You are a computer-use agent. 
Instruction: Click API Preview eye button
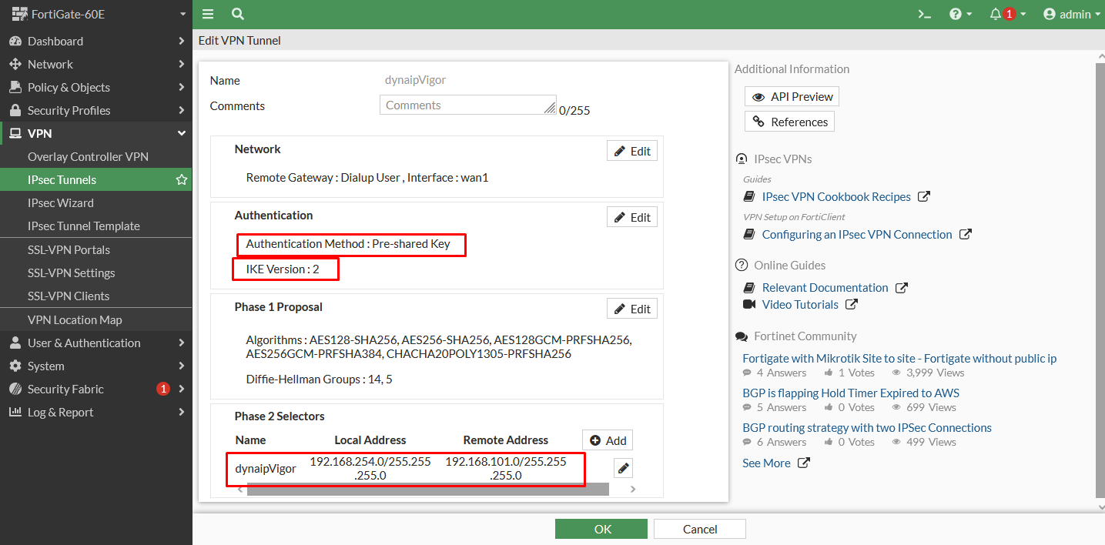[x=792, y=97]
